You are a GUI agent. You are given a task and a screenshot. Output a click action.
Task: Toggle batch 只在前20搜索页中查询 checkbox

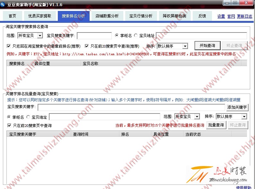coord(9,125)
